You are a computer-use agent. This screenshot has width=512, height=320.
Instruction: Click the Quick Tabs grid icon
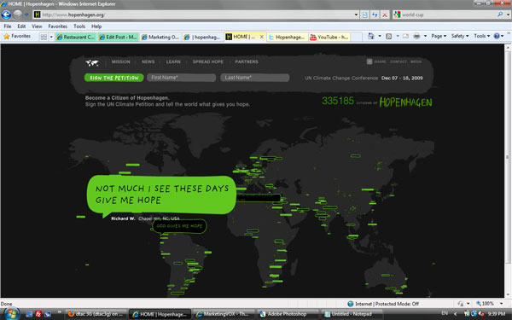click(44, 37)
